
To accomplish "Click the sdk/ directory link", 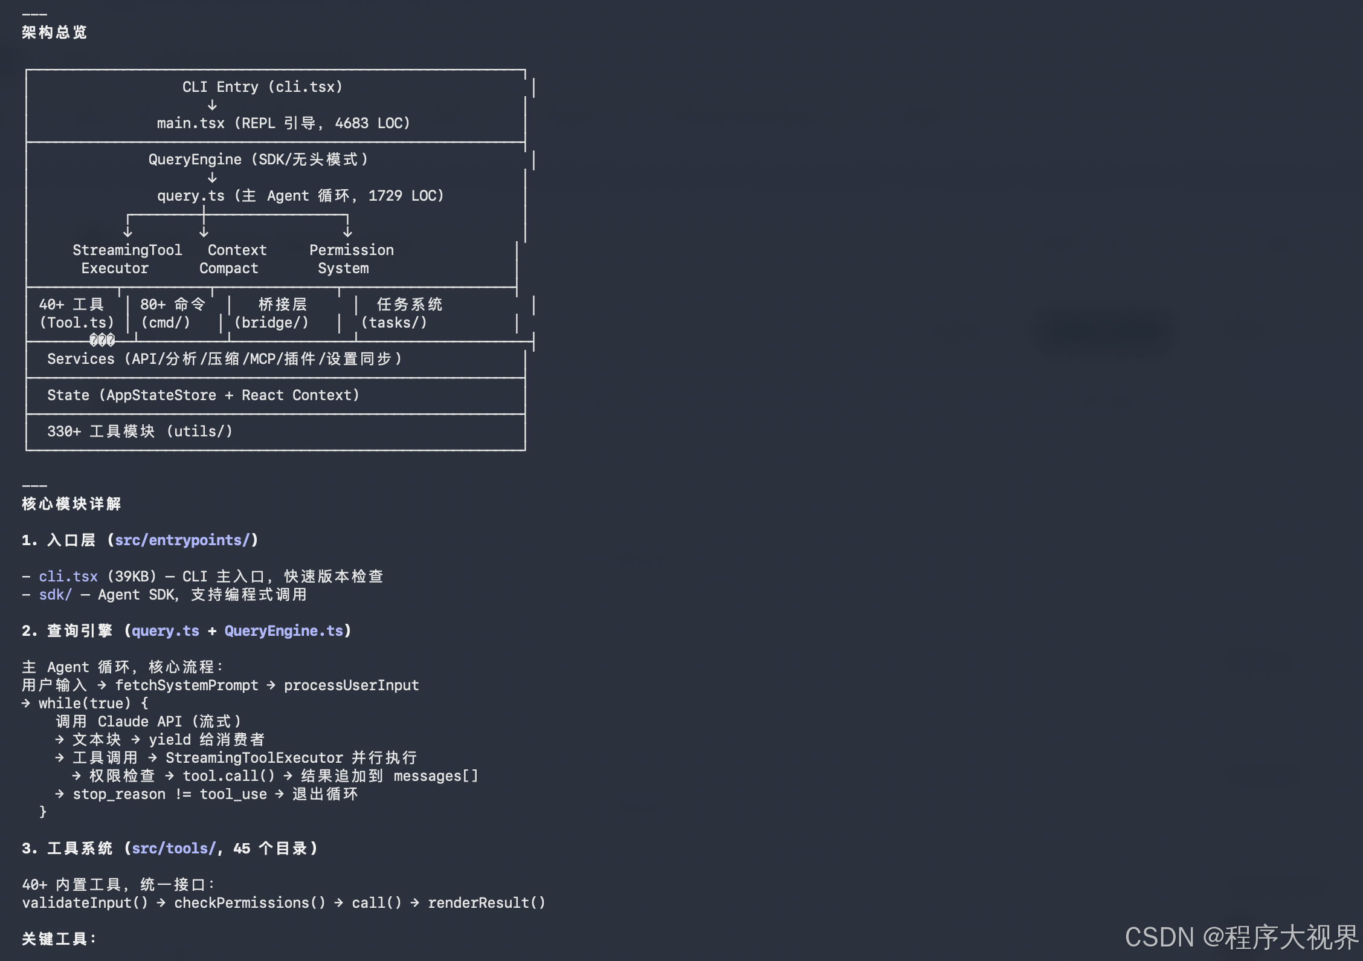I will pyautogui.click(x=55, y=595).
